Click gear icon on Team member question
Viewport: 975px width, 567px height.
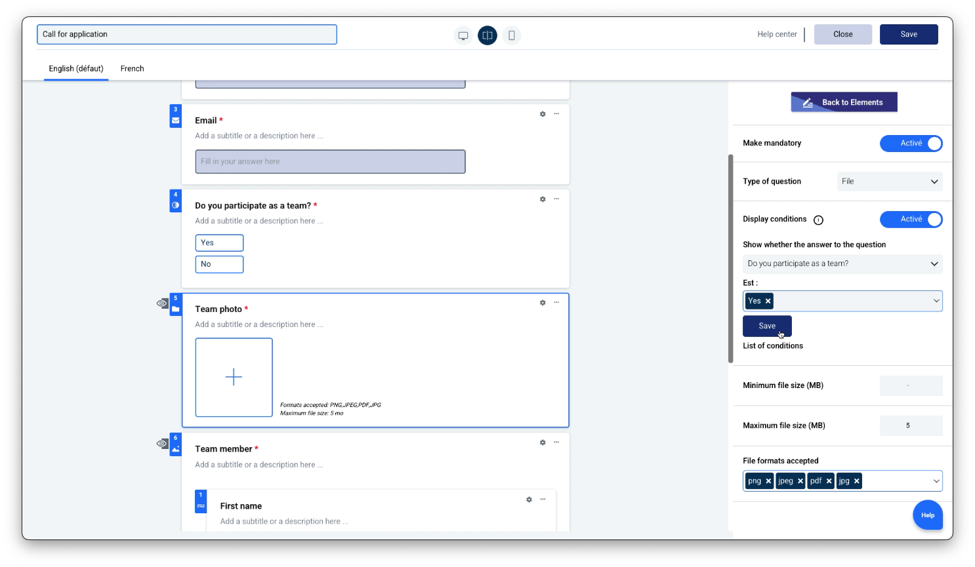pyautogui.click(x=543, y=442)
